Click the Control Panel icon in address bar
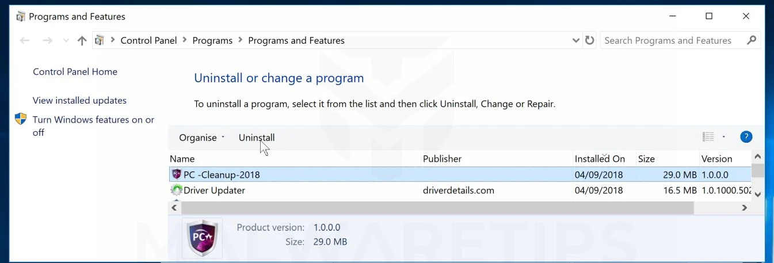774x263 pixels. pos(100,40)
